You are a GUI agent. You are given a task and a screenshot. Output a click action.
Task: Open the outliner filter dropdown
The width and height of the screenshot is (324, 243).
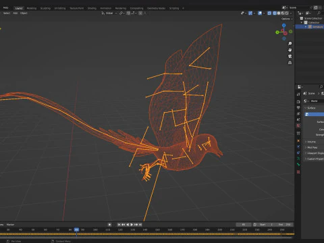[308, 13]
